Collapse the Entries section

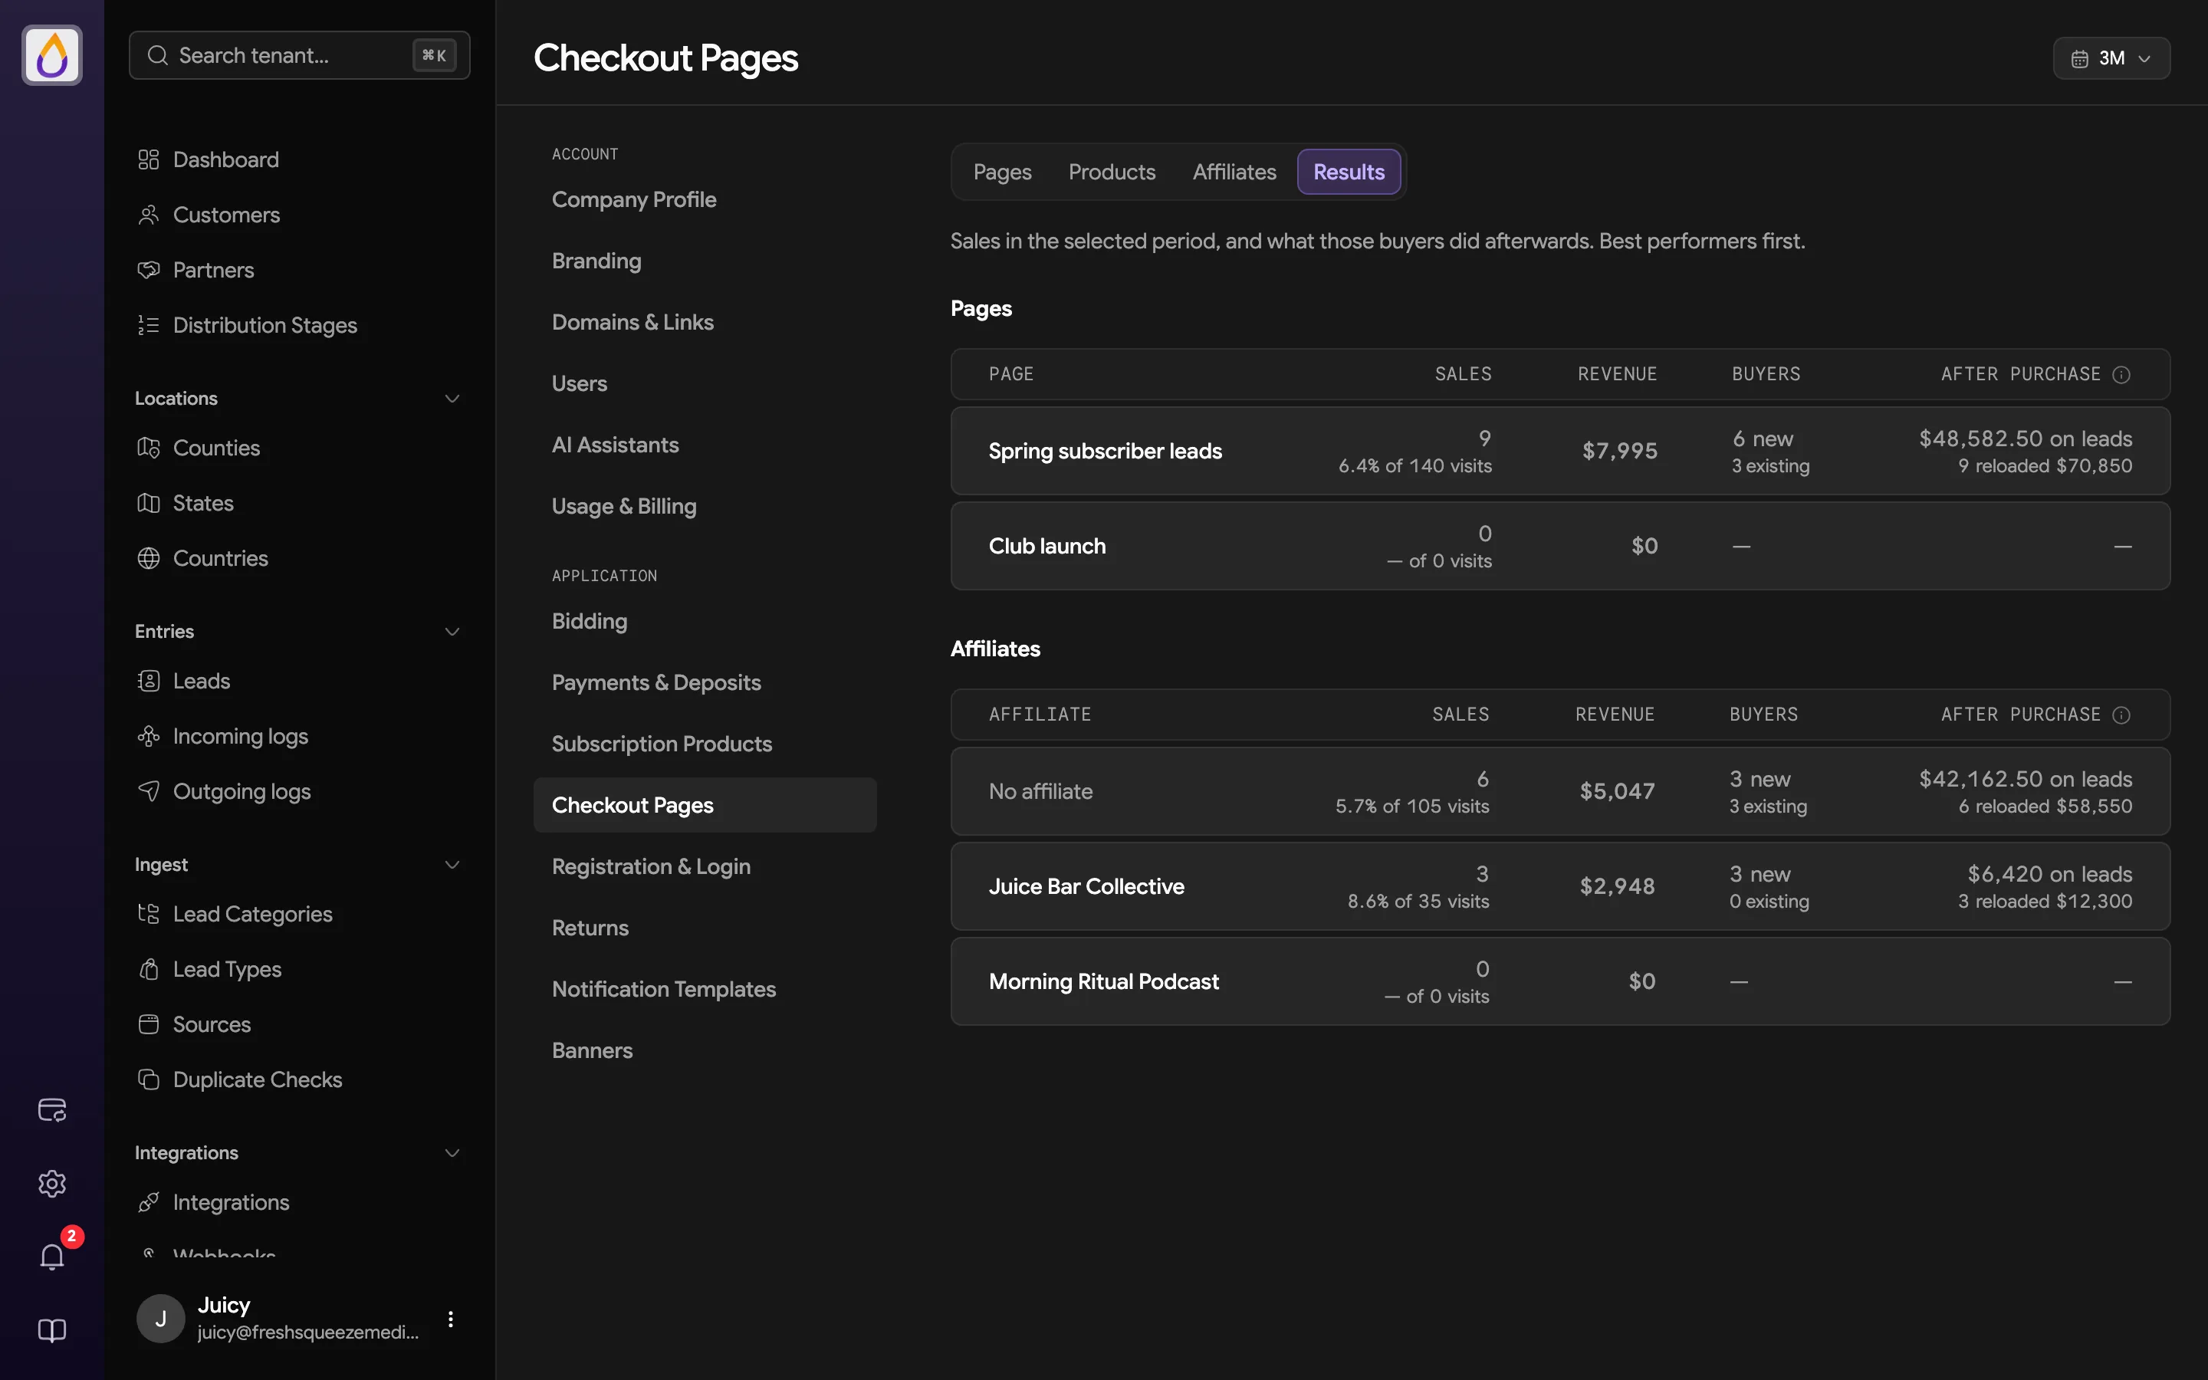click(452, 632)
